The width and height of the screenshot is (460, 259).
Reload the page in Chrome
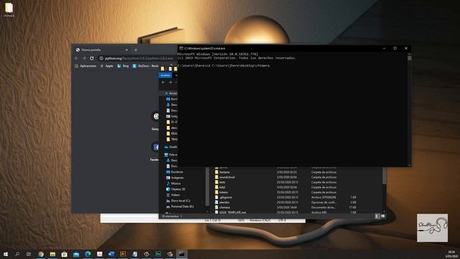[x=92, y=58]
